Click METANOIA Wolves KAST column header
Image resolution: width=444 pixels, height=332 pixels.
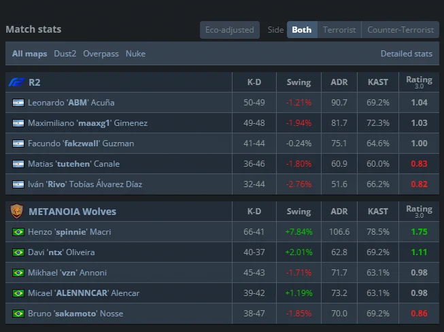point(378,212)
